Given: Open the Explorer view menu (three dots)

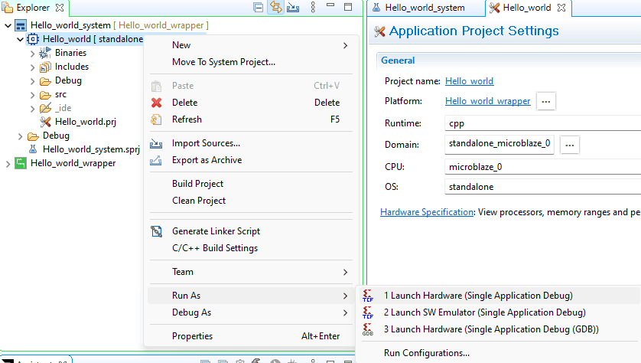Looking at the screenshot, I should pyautogui.click(x=313, y=8).
